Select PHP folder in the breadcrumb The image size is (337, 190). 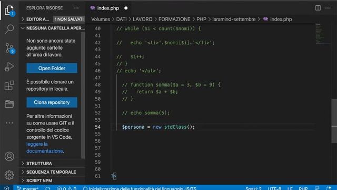coord(201,19)
